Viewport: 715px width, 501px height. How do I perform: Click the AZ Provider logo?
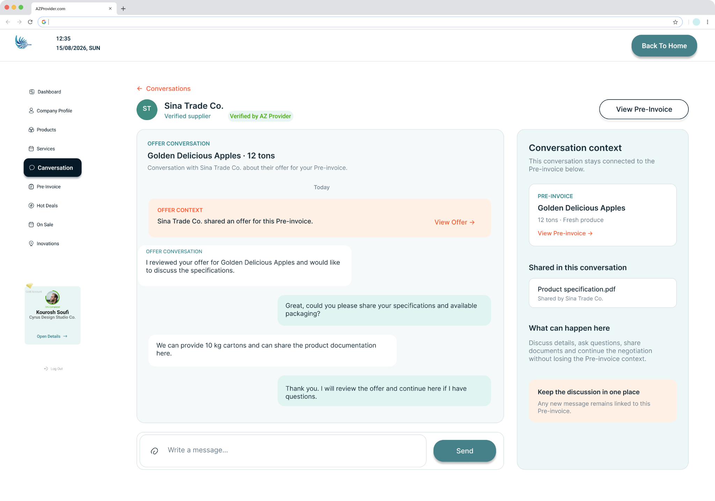tap(23, 42)
